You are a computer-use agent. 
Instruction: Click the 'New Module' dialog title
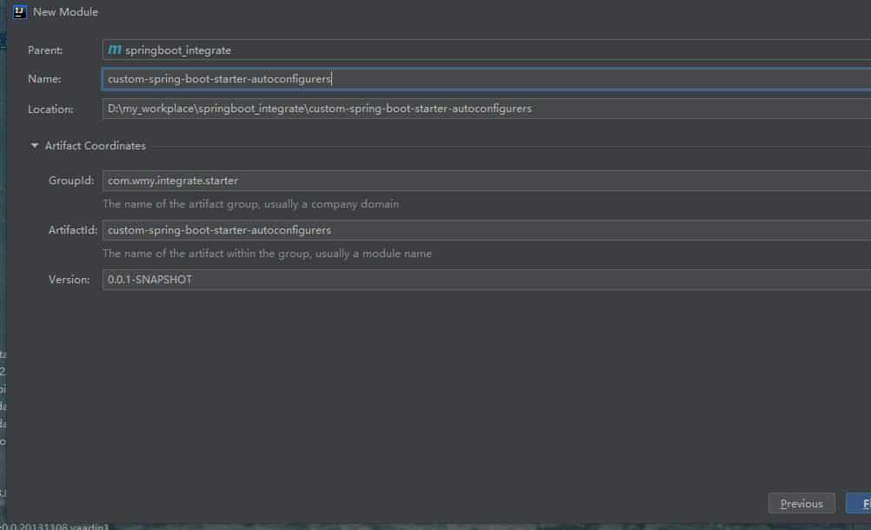click(65, 11)
